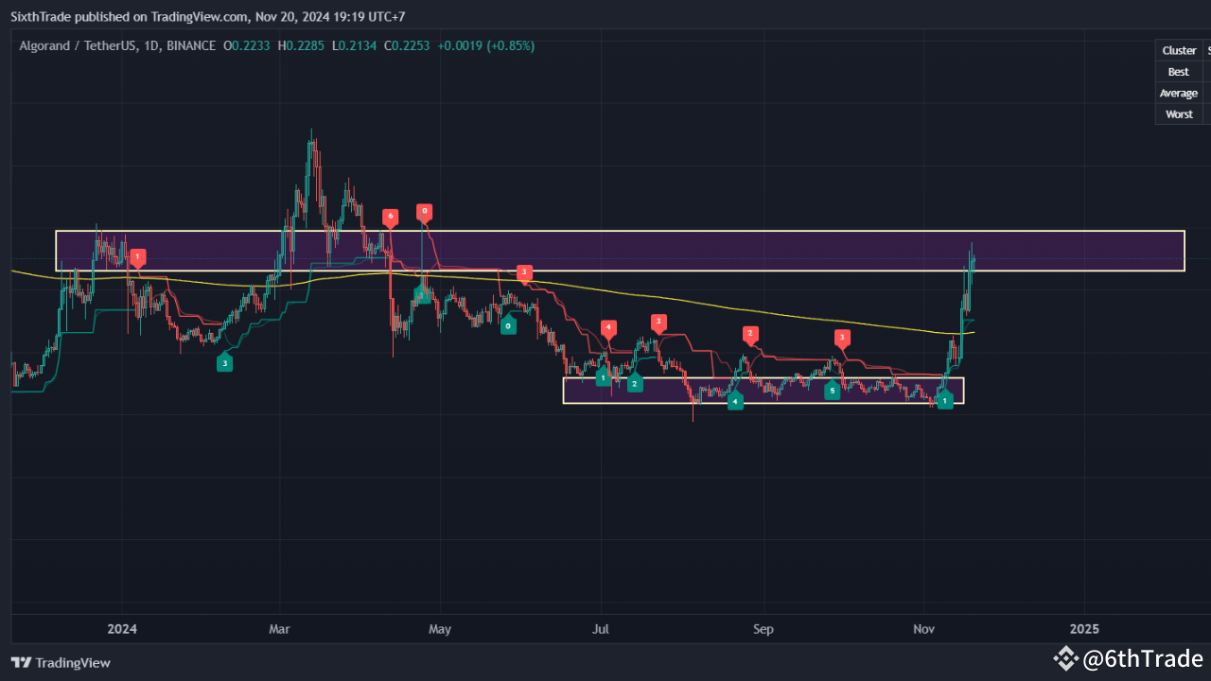The height and width of the screenshot is (681, 1211).
Task: Click the red "2" marker above the August swing
Action: 750,334
